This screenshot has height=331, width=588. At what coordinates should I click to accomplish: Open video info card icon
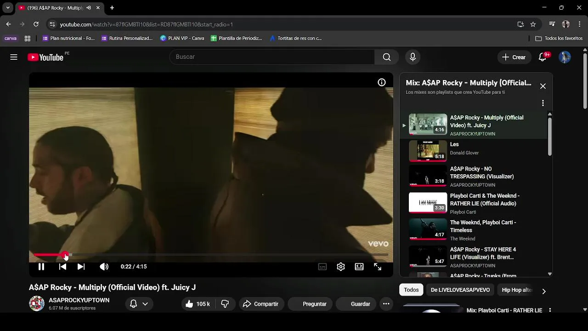click(x=382, y=82)
